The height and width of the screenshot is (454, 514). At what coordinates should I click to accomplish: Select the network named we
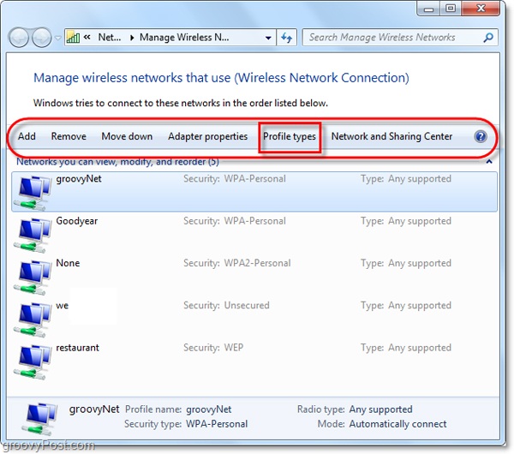63,306
